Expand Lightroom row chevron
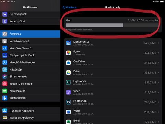Screen dimensions: 165x124 158,82
